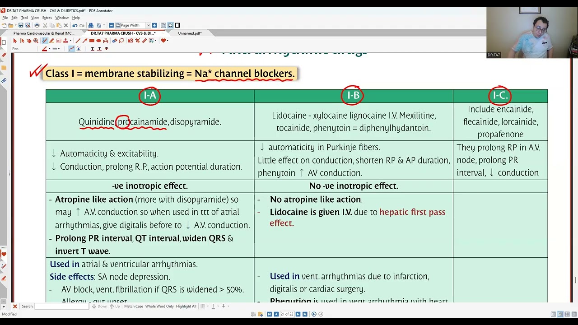Go to the next page

[298, 314]
